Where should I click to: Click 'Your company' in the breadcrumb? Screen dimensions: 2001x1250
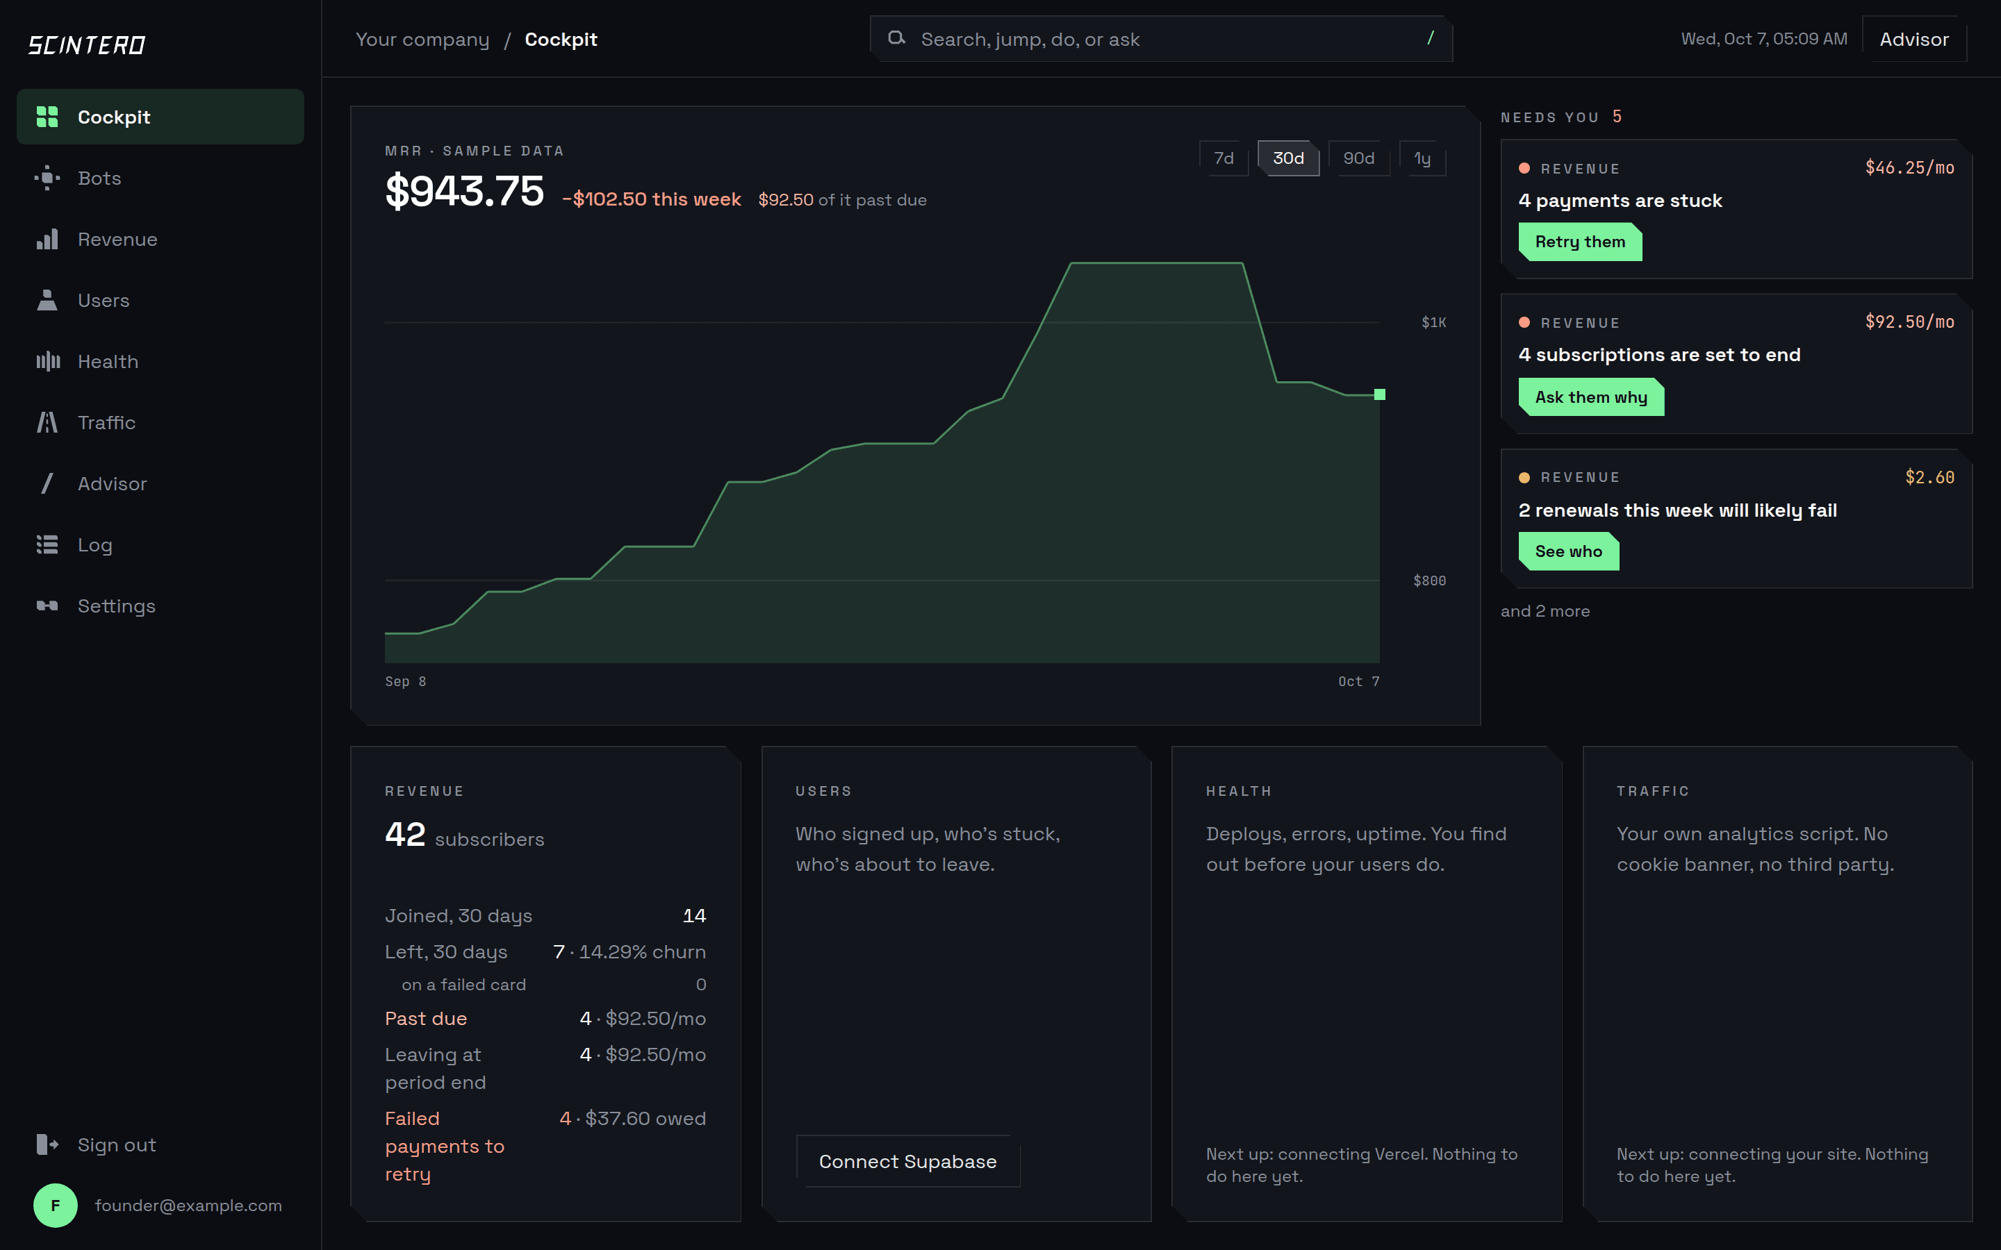coord(422,39)
